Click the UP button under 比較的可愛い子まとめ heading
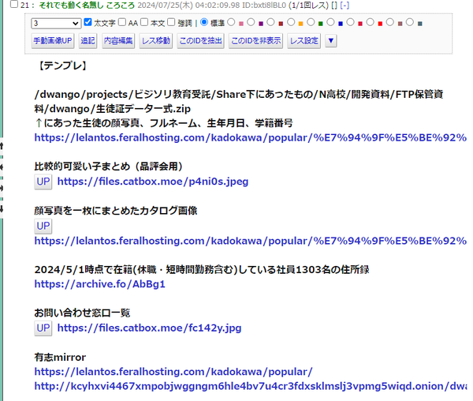Viewport: 473px width, 401px height. click(43, 182)
